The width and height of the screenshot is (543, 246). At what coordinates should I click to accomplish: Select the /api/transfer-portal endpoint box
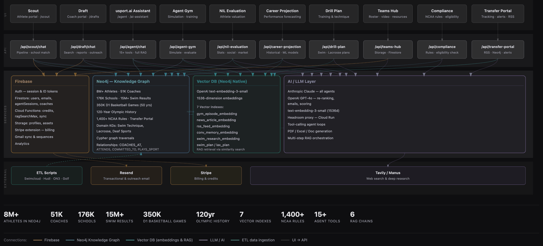tap(498, 50)
